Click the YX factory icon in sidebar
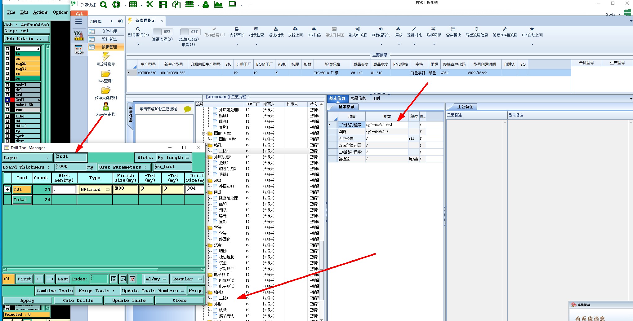Image resolution: width=633 pixels, height=321 pixels. click(79, 36)
